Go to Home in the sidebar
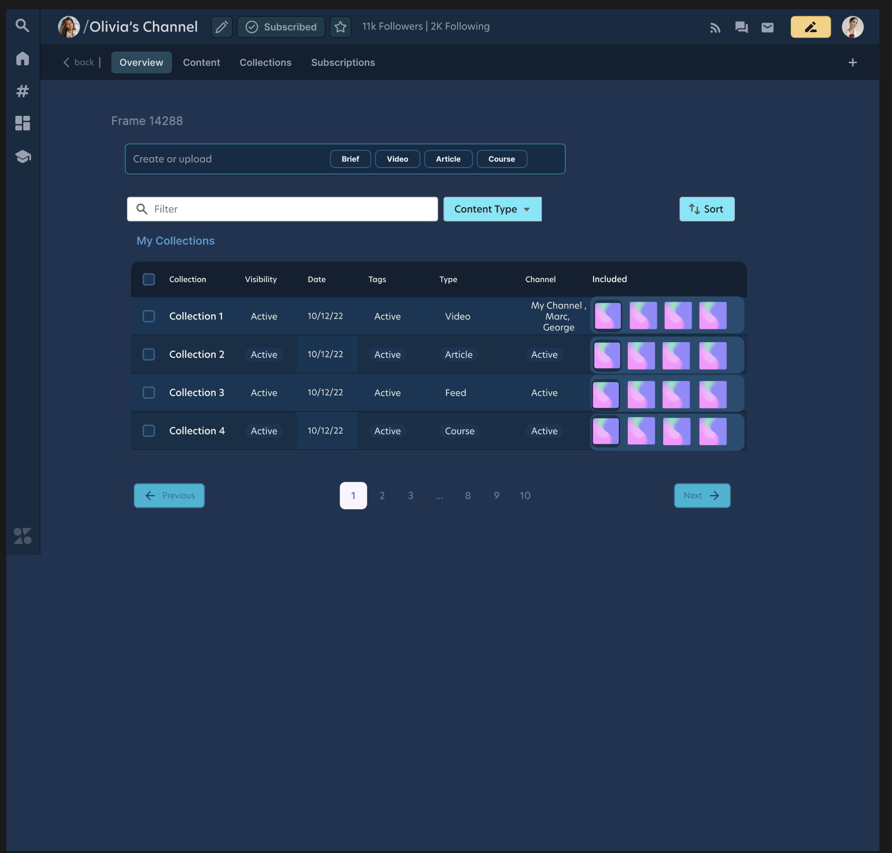 (22, 58)
